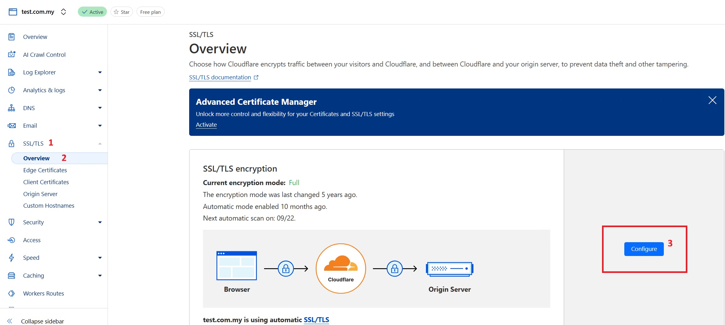This screenshot has width=725, height=325.
Task: Click external link icon beside SSL/TLS documentation
Action: (256, 77)
